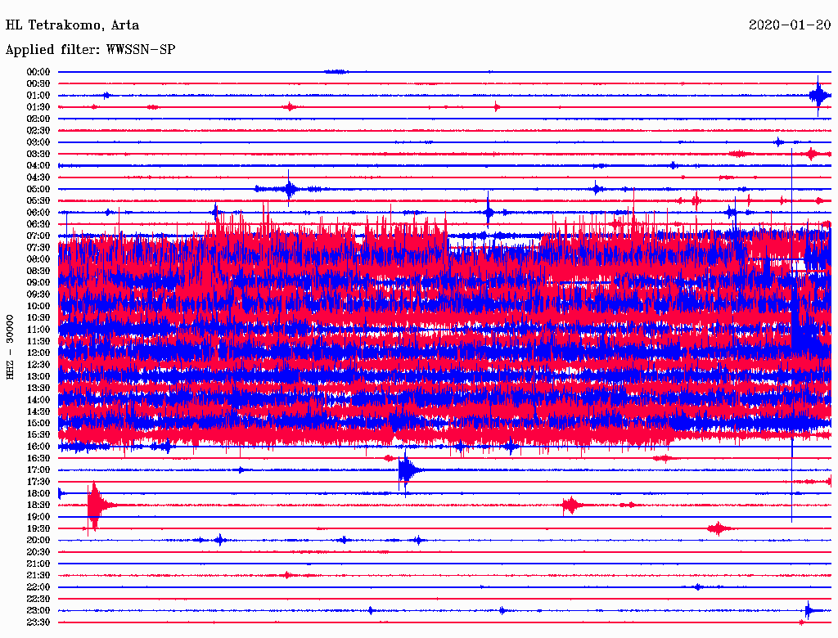
Task: Click the 15:00 time label
Action: point(38,424)
